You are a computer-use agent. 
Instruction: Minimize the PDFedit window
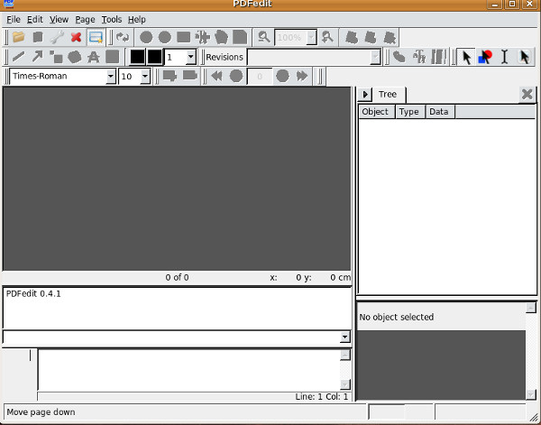click(x=495, y=4)
